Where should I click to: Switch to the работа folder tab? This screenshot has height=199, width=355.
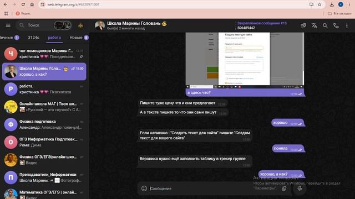point(54,38)
